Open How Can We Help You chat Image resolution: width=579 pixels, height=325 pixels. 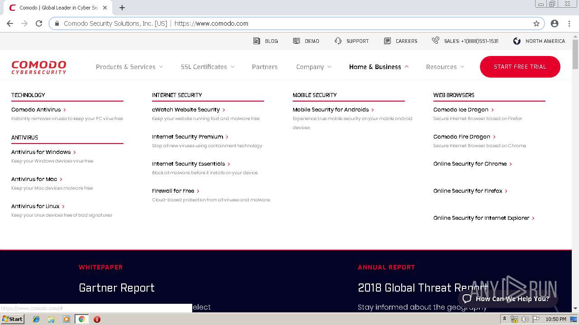(x=508, y=299)
